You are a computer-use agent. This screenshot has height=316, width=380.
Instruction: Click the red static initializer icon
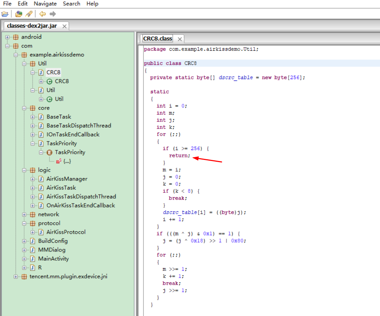point(59,161)
